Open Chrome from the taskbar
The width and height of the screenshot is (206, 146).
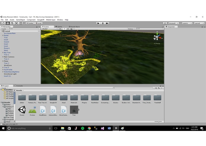tap(89, 128)
